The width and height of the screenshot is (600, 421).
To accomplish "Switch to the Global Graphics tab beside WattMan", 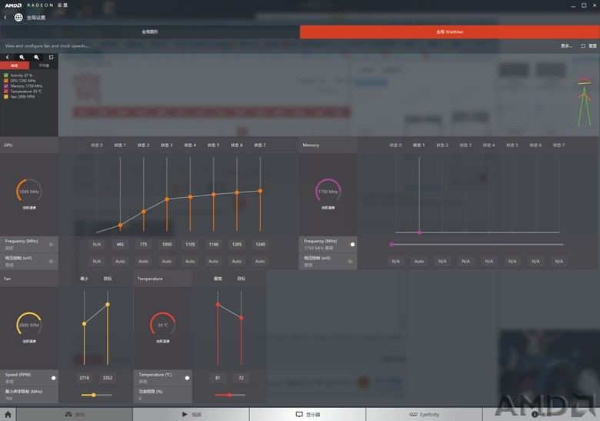I will pyautogui.click(x=150, y=32).
